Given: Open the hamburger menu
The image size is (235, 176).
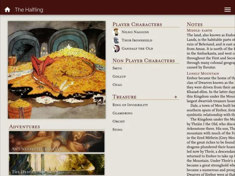Looking at the screenshot, I should coord(227,10).
